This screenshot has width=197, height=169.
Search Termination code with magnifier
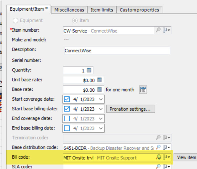[x=158, y=138]
